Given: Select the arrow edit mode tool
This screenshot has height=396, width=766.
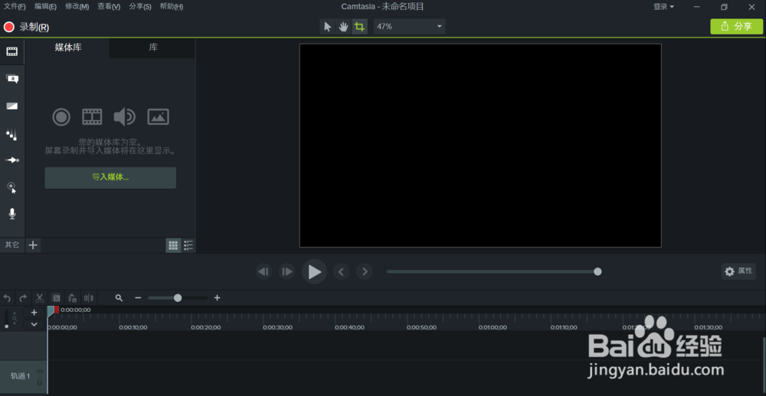Looking at the screenshot, I should [328, 26].
